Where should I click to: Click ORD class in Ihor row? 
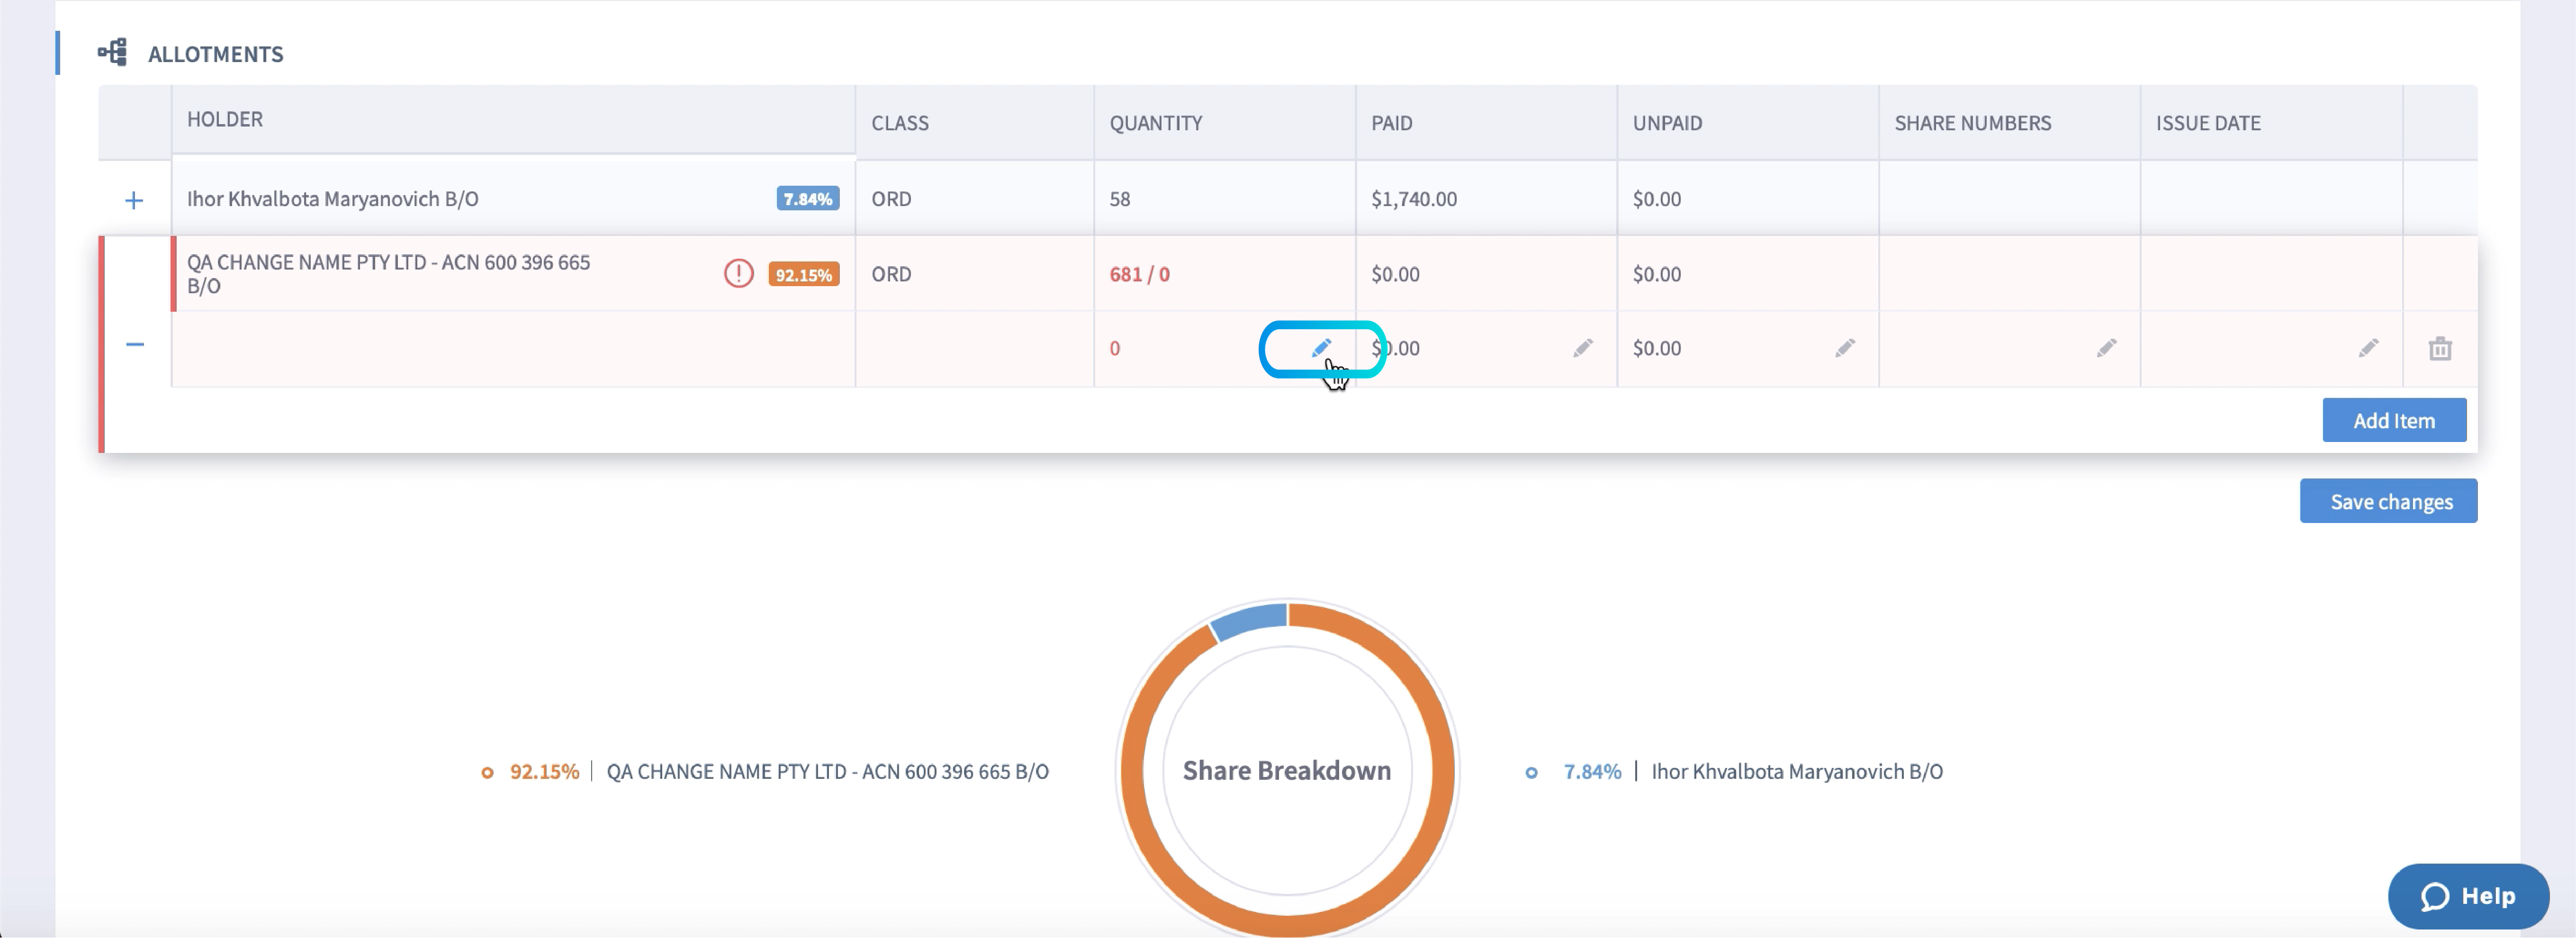tap(891, 199)
